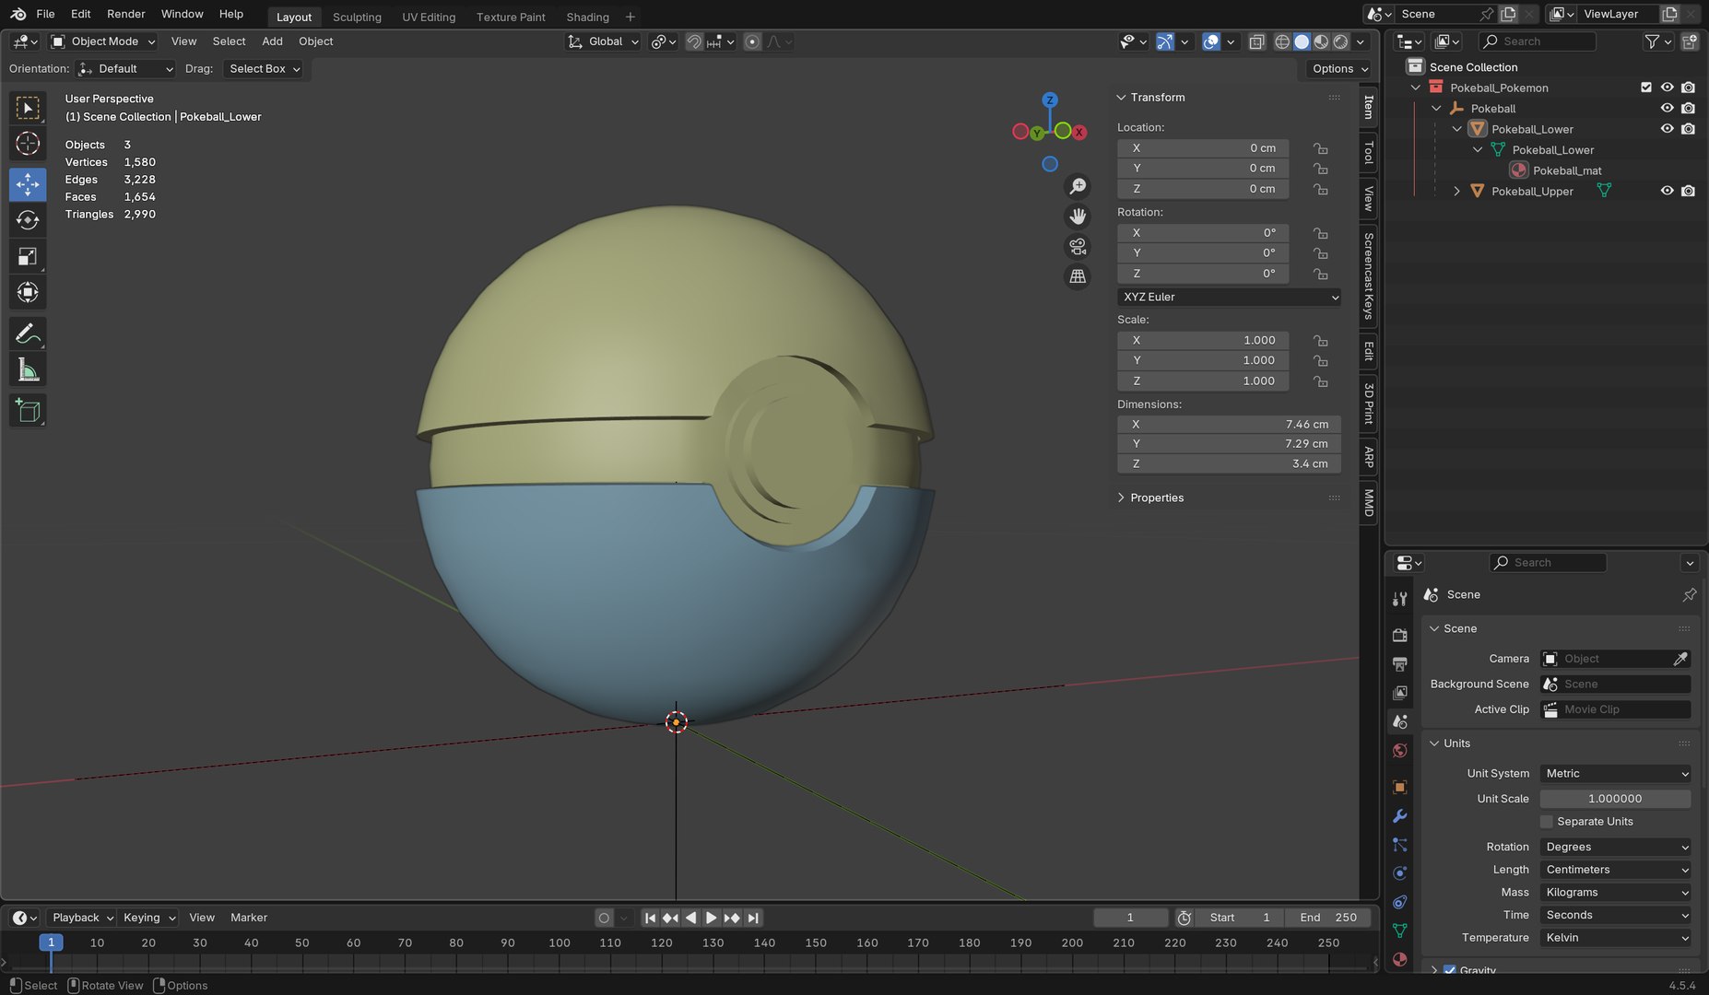Select the Add Cube tool
The image size is (1709, 995).
[28, 411]
